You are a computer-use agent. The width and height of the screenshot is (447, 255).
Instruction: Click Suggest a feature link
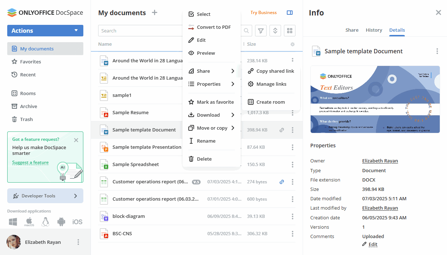pos(30,162)
